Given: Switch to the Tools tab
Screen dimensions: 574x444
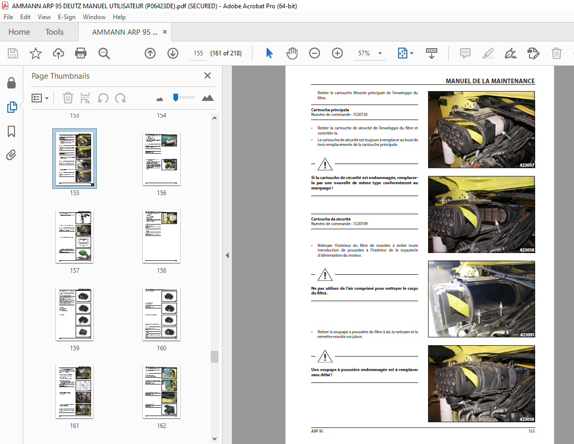Looking at the screenshot, I should (54, 32).
